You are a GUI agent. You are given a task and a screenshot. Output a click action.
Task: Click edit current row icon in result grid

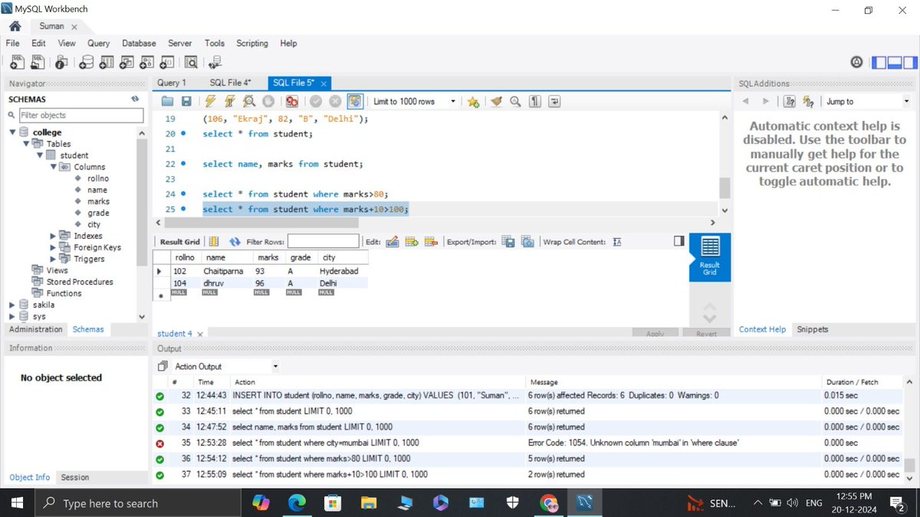(392, 241)
